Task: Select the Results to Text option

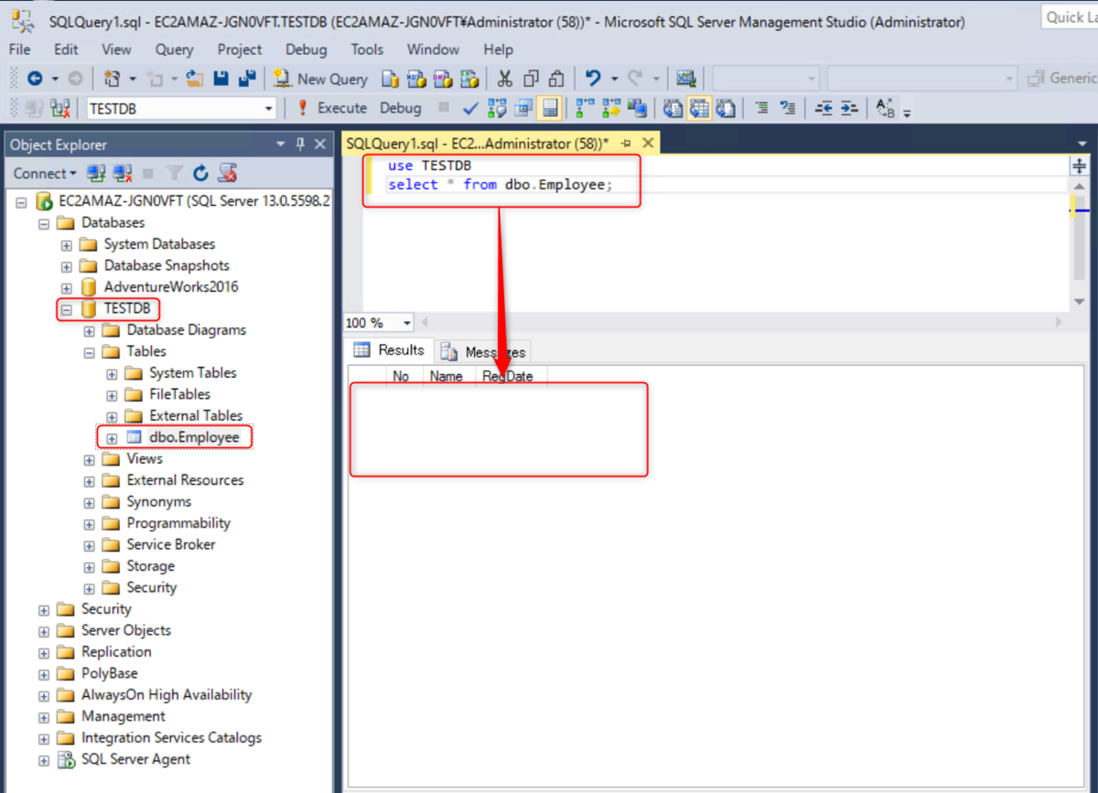Action: (x=673, y=108)
